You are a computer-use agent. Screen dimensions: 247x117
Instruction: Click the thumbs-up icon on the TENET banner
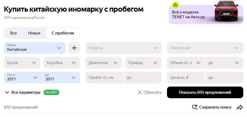(x=175, y=5)
